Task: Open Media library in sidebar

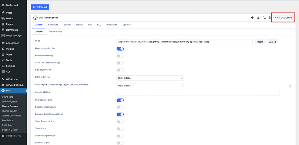Action: pyautogui.click(x=9, y=19)
